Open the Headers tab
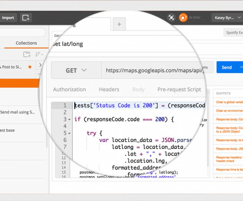The width and height of the screenshot is (243, 201). [x=109, y=90]
